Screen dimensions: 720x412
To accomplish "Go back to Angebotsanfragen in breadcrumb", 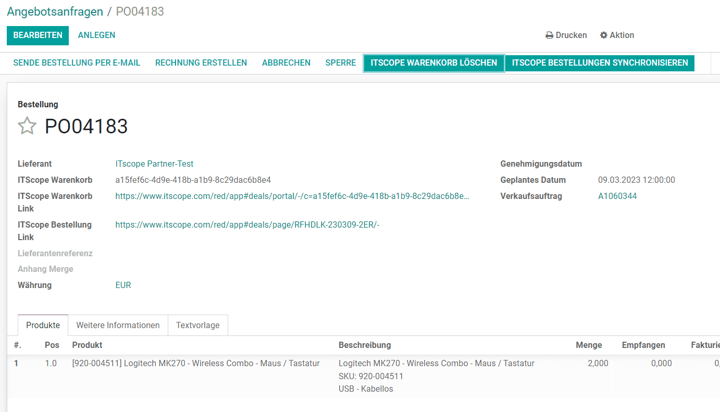I will (x=55, y=11).
